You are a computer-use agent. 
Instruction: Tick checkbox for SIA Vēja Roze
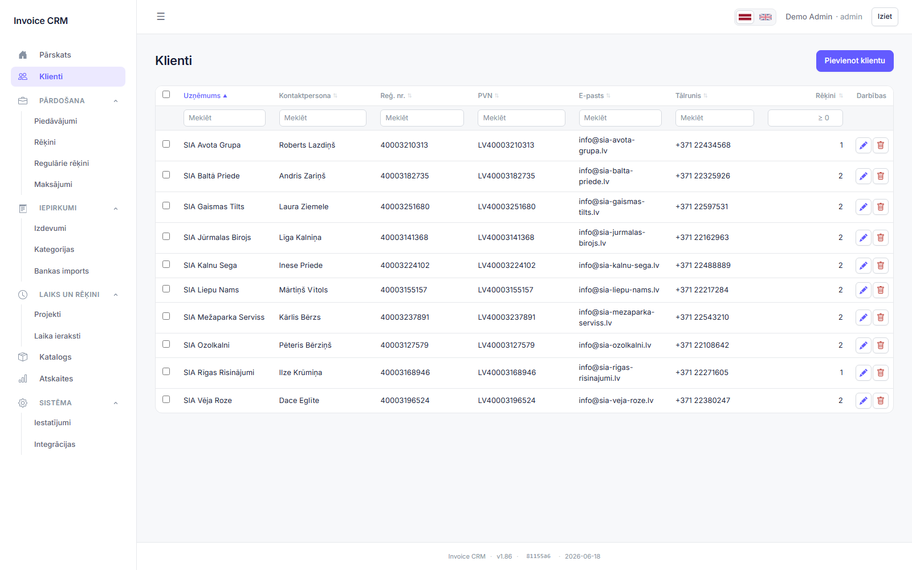(x=166, y=400)
